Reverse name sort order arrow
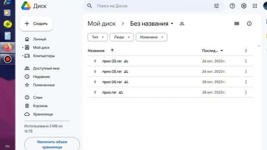This screenshot has height=150, width=267. (112, 50)
